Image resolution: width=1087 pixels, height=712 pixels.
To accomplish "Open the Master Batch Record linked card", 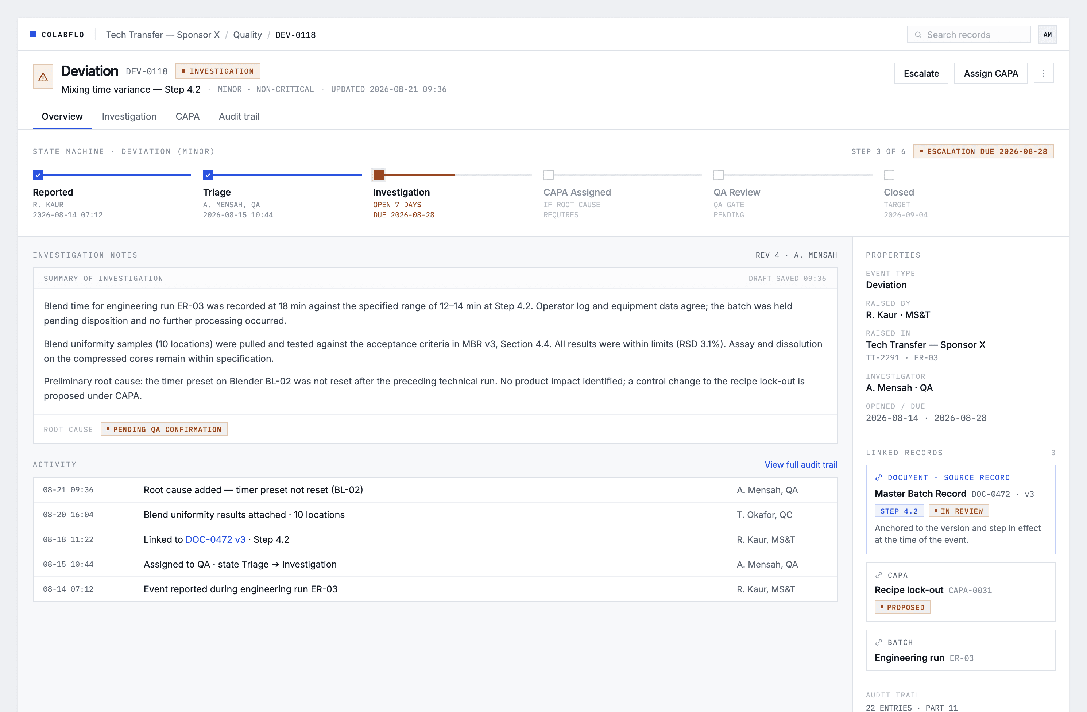I will pos(960,509).
